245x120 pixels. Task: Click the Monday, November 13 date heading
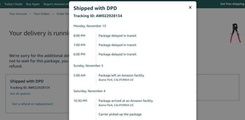[x=90, y=26]
